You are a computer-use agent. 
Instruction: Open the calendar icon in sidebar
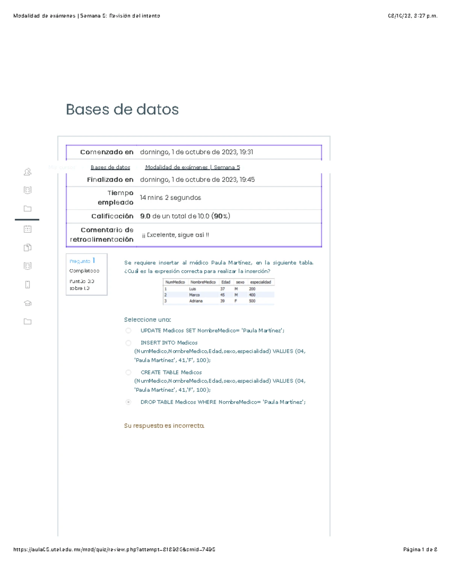[27, 229]
